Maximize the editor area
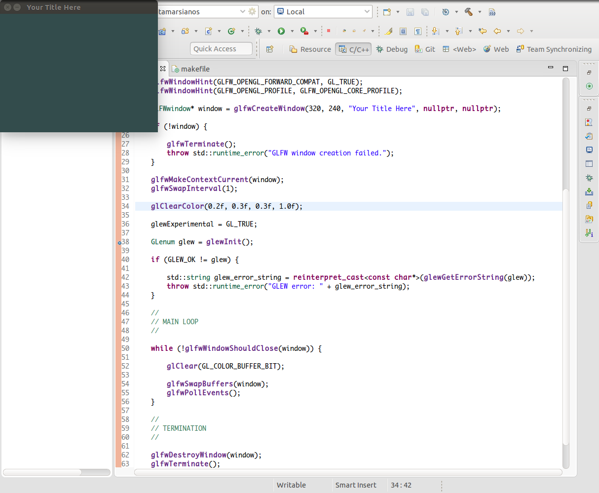599x493 pixels. coord(565,68)
